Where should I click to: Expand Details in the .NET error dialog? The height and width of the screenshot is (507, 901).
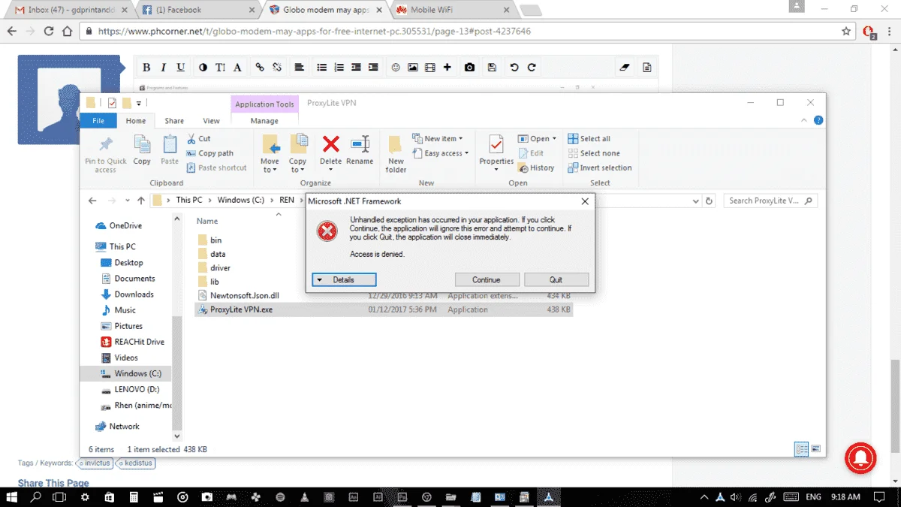pos(344,279)
